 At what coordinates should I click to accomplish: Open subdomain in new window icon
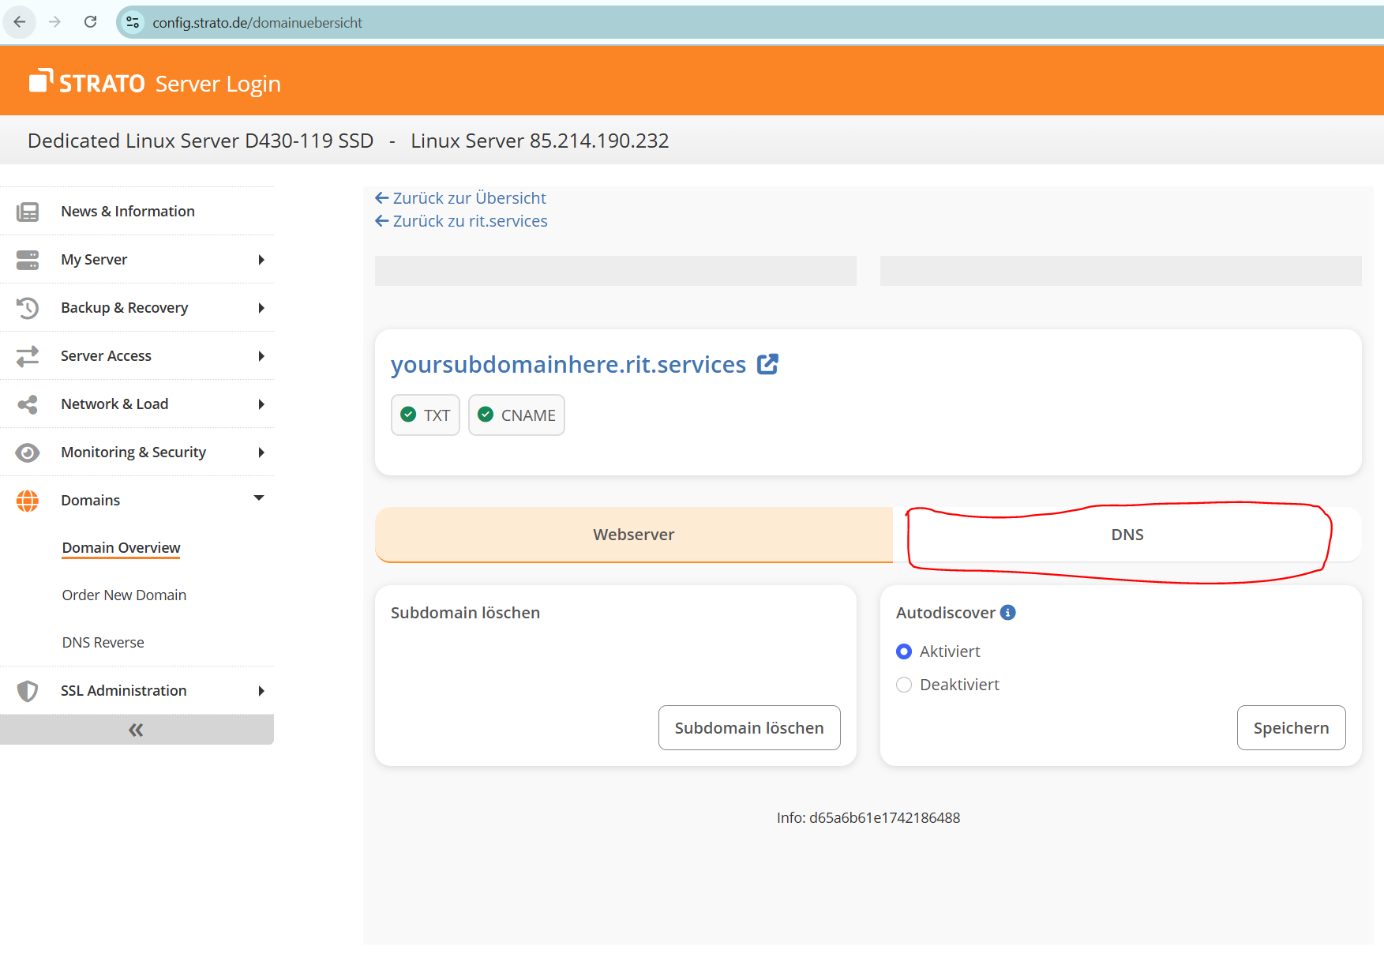767,364
